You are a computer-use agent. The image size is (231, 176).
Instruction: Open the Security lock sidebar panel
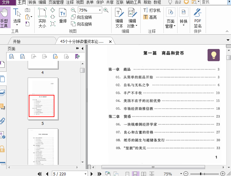[x=3, y=149]
